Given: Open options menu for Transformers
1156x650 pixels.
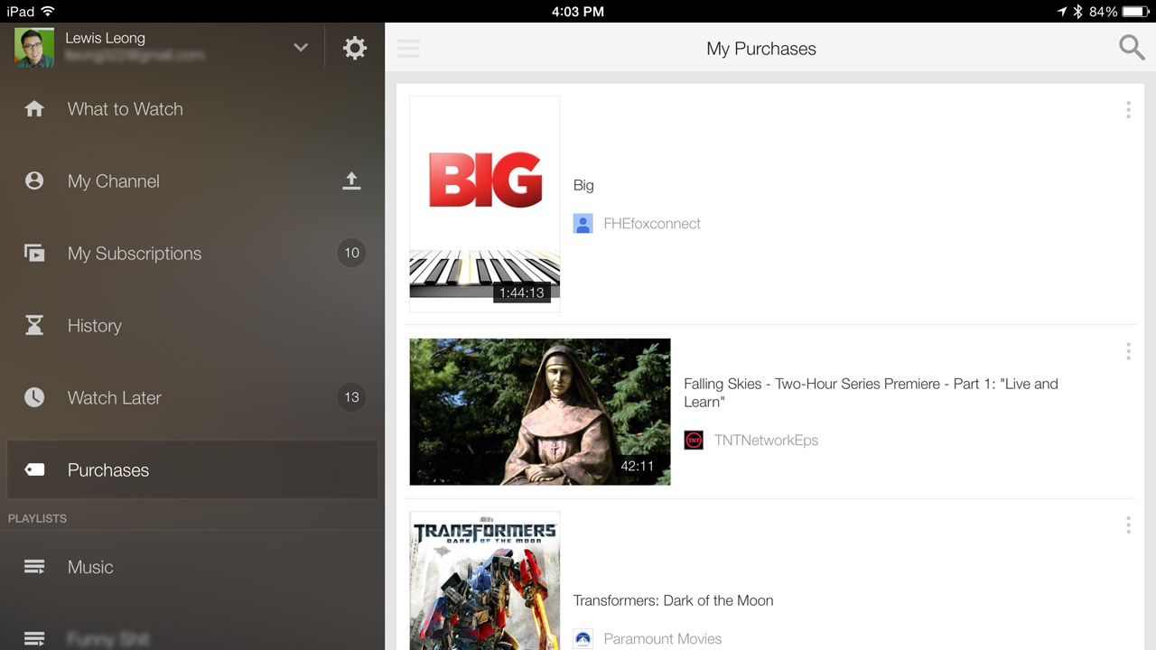Looking at the screenshot, I should point(1128,525).
